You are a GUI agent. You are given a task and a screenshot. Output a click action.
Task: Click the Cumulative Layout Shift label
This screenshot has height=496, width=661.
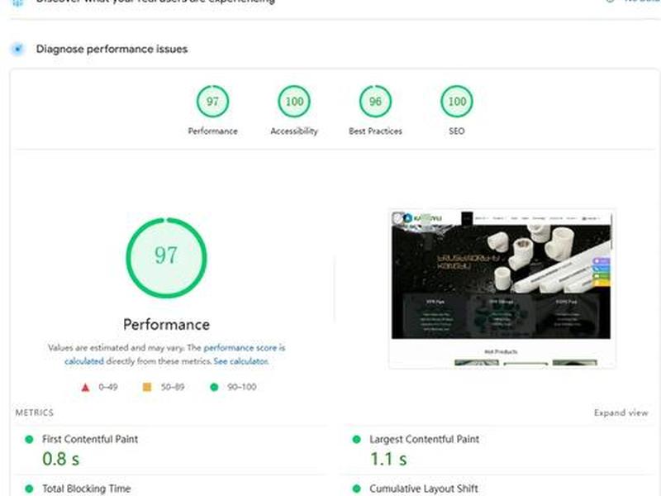coord(424,489)
